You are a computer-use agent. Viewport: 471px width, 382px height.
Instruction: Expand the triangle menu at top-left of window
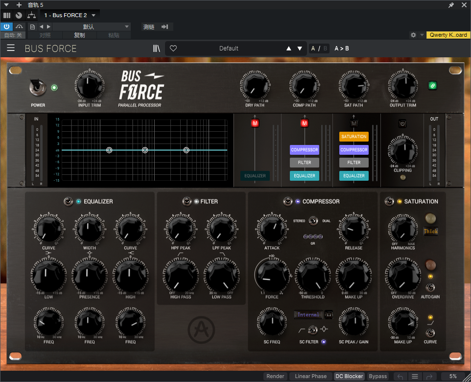[6, 5]
